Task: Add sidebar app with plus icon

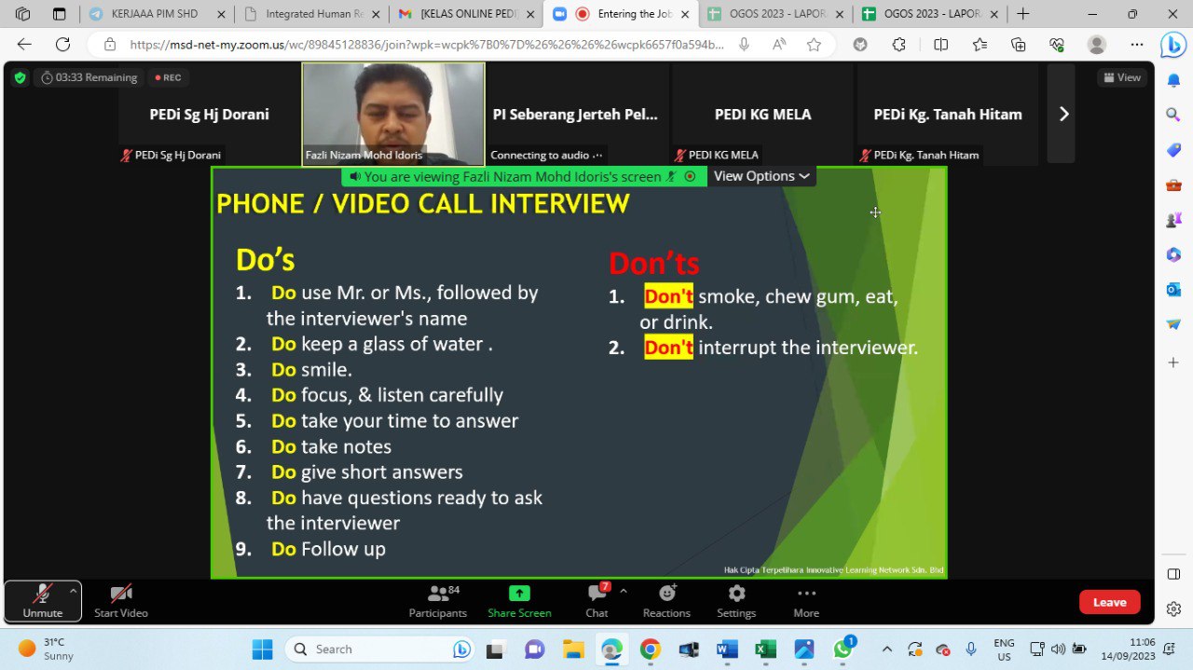Action: click(1173, 361)
